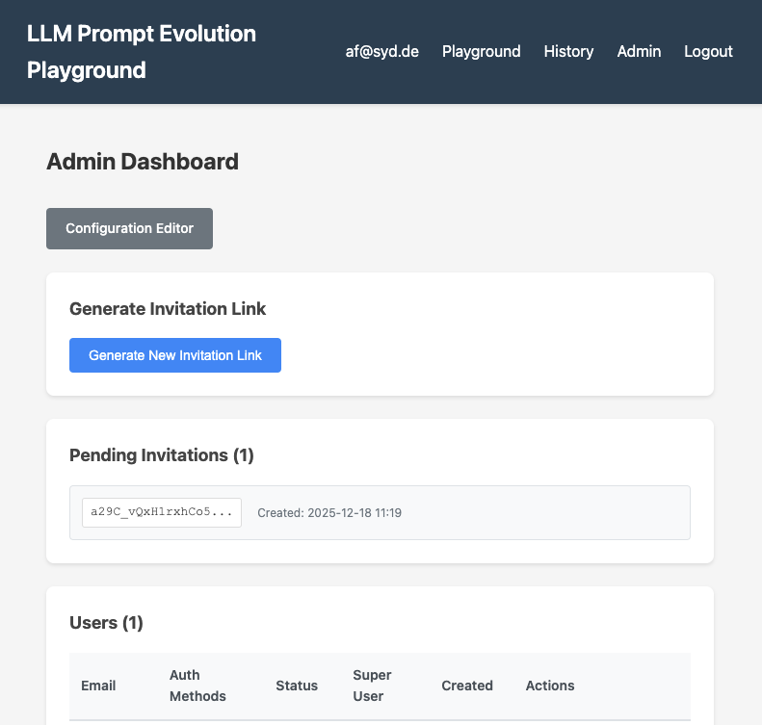Image resolution: width=762 pixels, height=725 pixels.
Task: Click the Super User column header
Action: click(372, 686)
